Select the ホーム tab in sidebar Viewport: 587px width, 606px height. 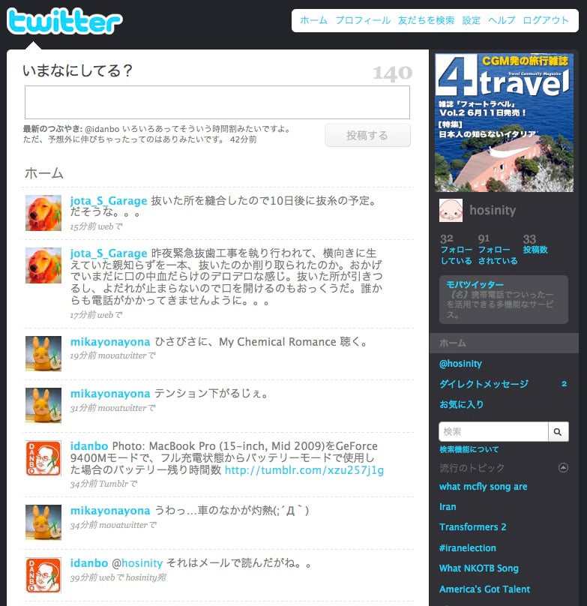[504, 343]
